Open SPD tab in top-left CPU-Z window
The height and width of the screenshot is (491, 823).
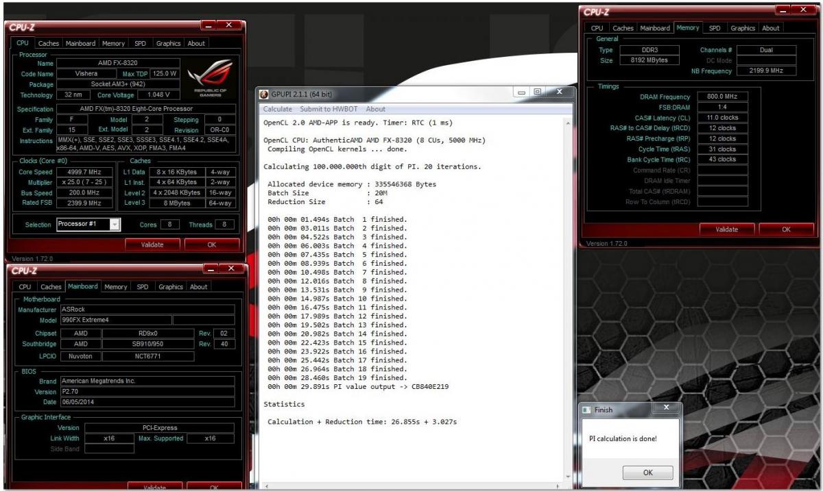(140, 43)
